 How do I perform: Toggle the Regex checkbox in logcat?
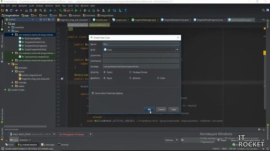tap(219, 140)
